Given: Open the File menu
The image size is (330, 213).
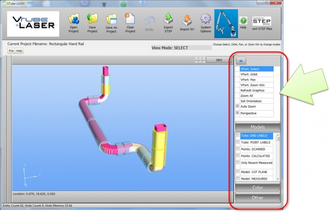Looking at the screenshot, I should tap(12, 51).
